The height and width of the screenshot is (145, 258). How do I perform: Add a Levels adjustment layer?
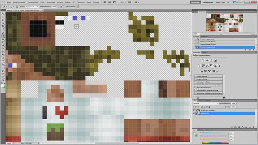[207, 60]
